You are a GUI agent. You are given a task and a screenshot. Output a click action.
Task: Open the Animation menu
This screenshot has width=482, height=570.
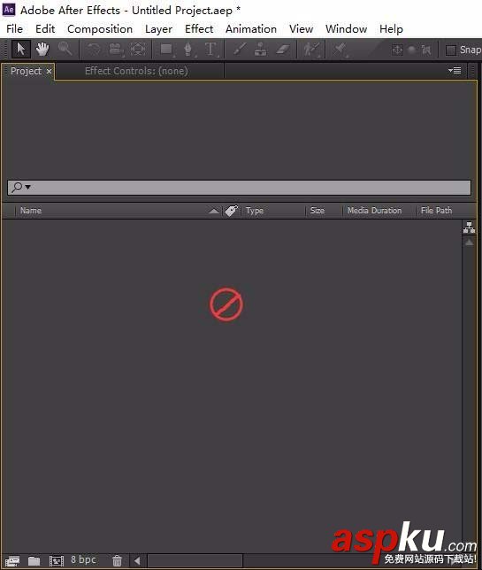(x=251, y=29)
